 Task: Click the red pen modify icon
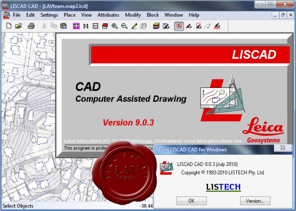(188, 26)
